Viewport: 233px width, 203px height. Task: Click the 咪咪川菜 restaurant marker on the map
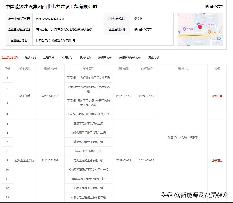coord(209,32)
